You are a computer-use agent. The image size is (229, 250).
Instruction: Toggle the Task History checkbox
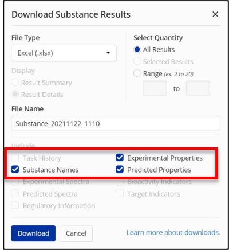point(15,158)
